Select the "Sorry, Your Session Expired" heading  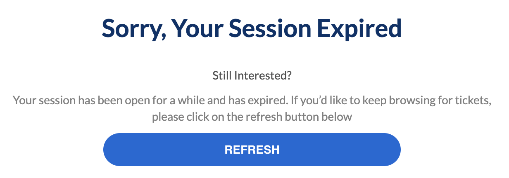pyautogui.click(x=252, y=29)
